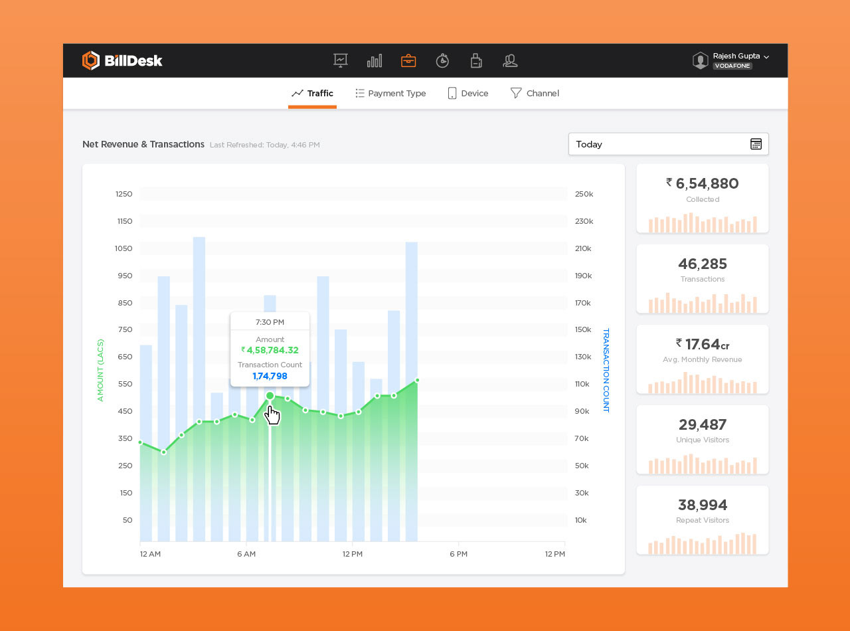Select the Avg. Monthly Revenue card
850x631 pixels.
(x=703, y=359)
